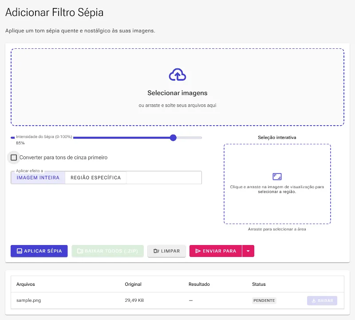Viewport: 355px width, 320px height.
Task: Click the Enviar Para button
Action: (x=216, y=251)
